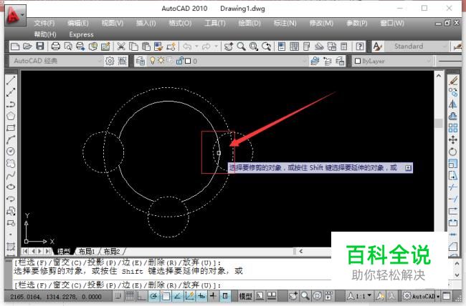Open the QuickCalc calculator icon
Viewport: 466px width, 306px height.
(x=344, y=46)
